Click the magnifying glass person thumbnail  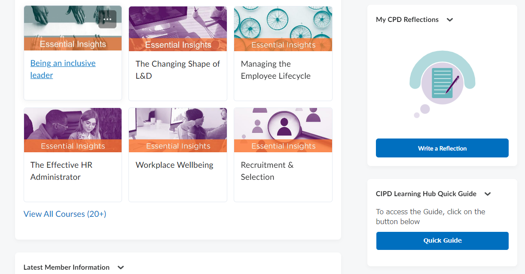click(283, 124)
